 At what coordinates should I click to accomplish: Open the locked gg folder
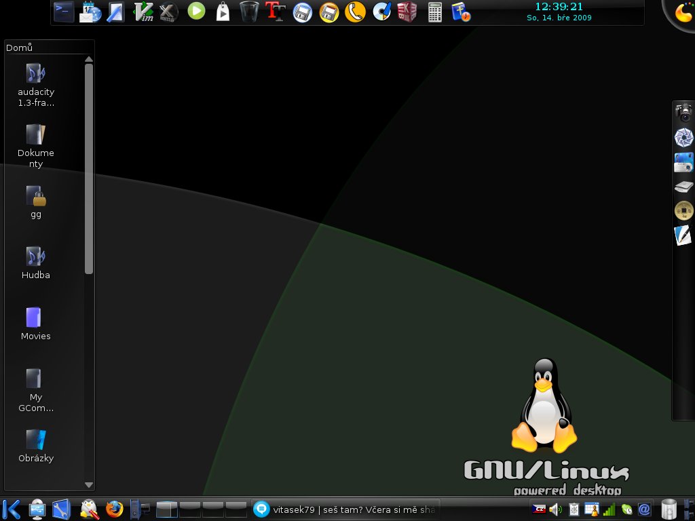[35, 202]
